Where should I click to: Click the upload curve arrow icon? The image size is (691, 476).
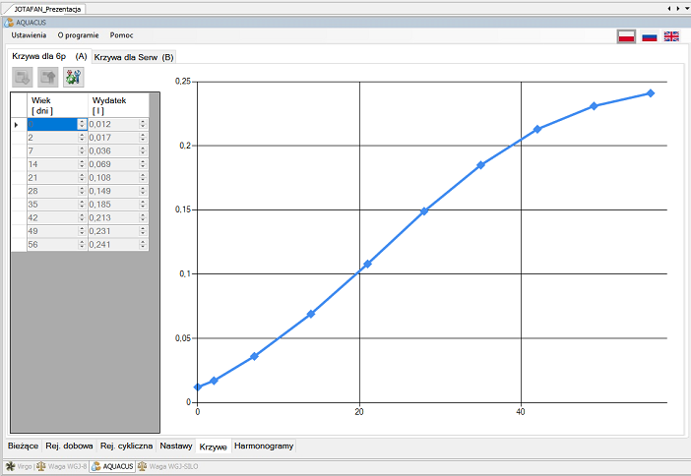tap(47, 77)
